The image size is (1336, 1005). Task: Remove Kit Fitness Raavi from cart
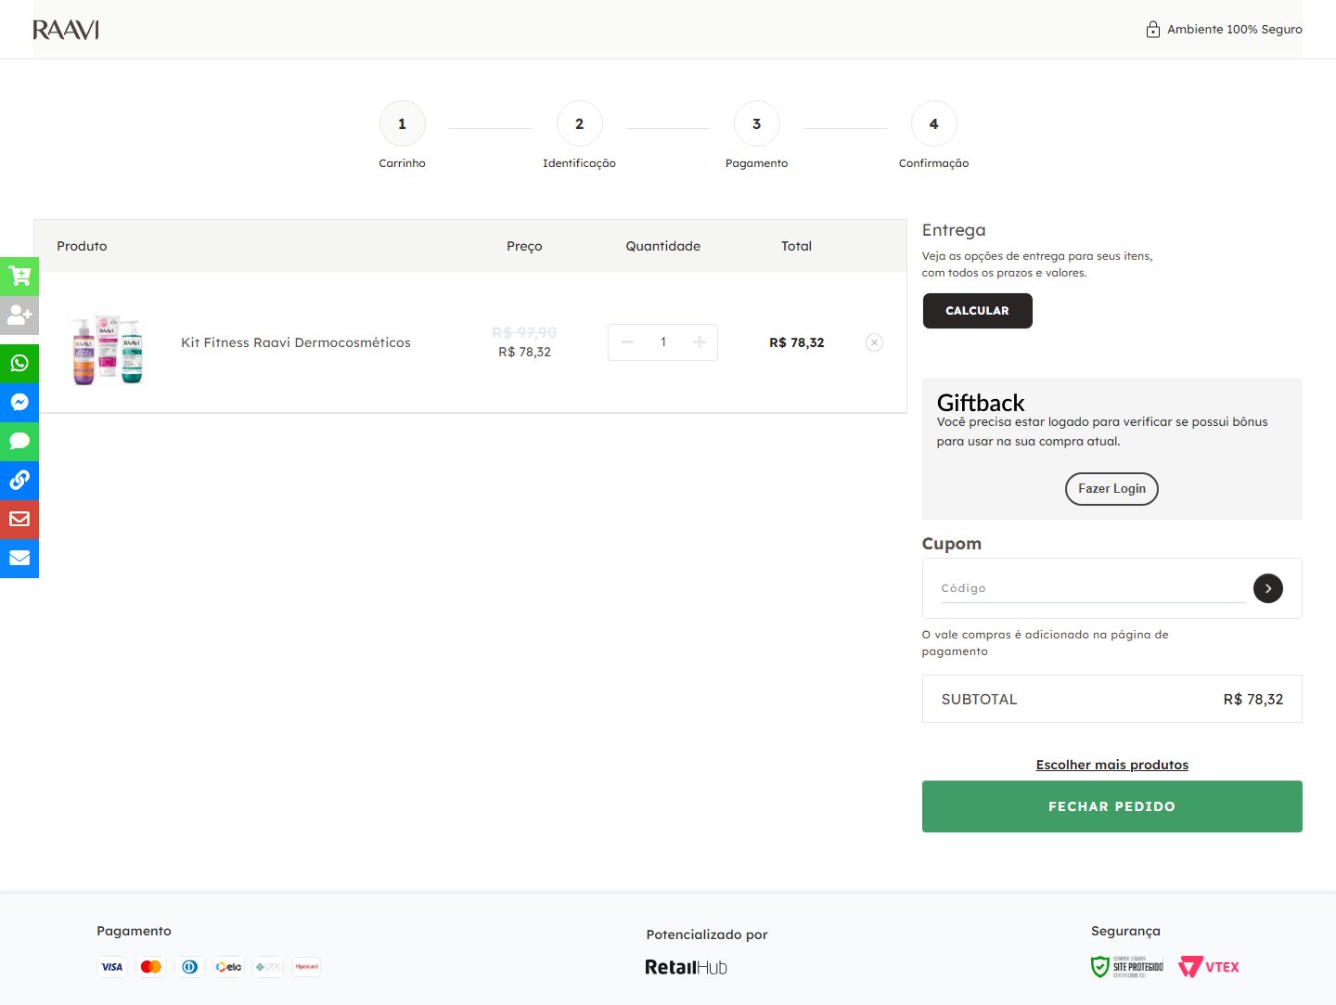[x=874, y=342]
